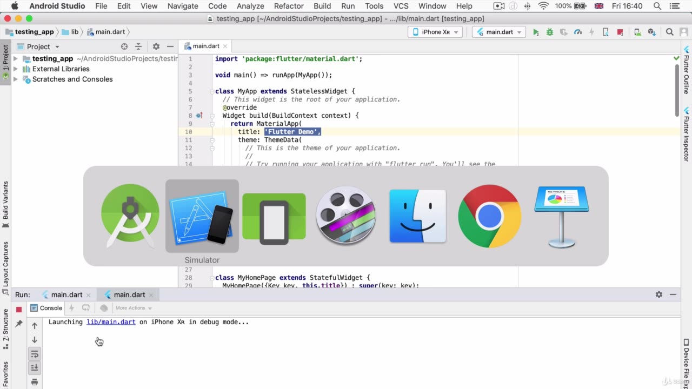Click main.dart breadcrumb in navigation bar
The image size is (692, 389).
click(105, 32)
